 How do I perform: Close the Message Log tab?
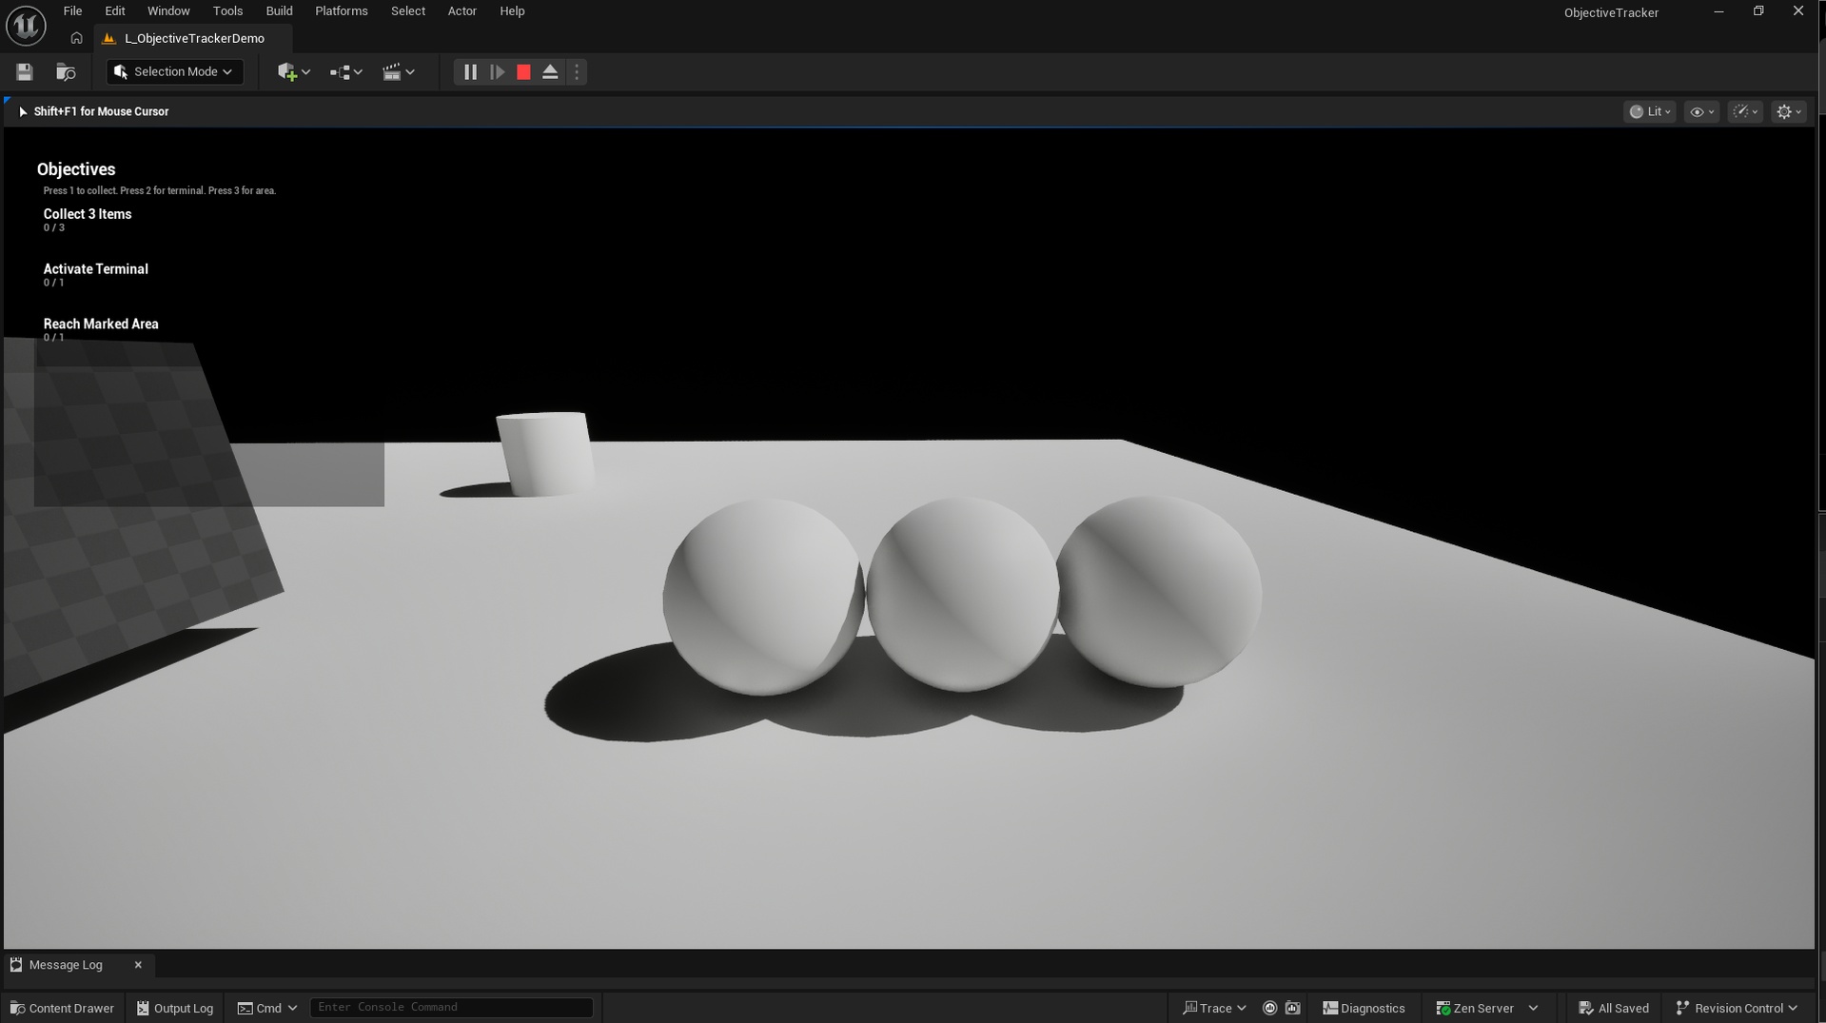[x=138, y=965]
